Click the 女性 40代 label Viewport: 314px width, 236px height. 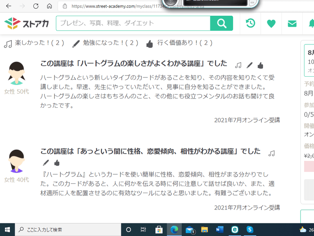[x=16, y=180]
